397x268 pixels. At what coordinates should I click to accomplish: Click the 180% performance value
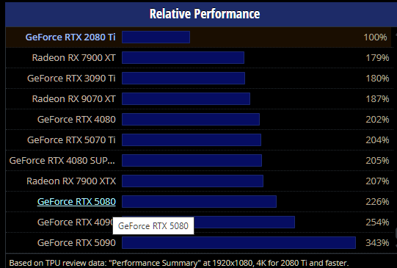click(377, 79)
